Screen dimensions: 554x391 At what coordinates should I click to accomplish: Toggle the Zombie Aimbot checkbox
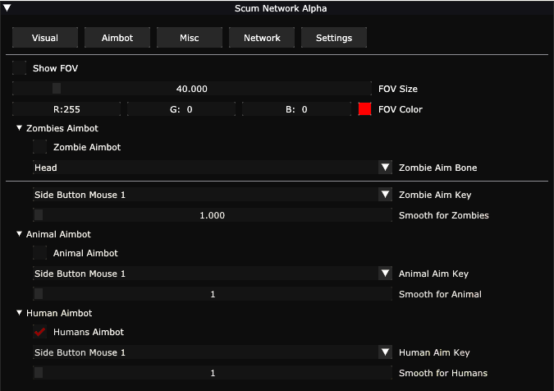pyautogui.click(x=40, y=147)
